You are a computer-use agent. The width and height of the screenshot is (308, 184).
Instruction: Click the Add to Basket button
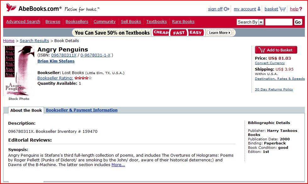(x=276, y=50)
